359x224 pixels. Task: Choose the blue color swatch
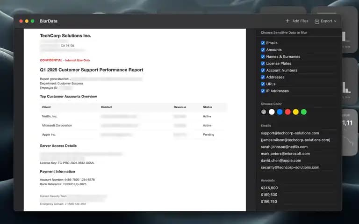click(280, 112)
